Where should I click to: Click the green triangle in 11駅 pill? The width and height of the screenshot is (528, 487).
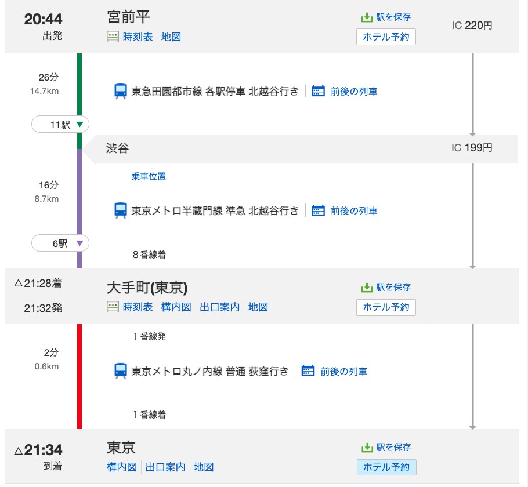point(80,124)
